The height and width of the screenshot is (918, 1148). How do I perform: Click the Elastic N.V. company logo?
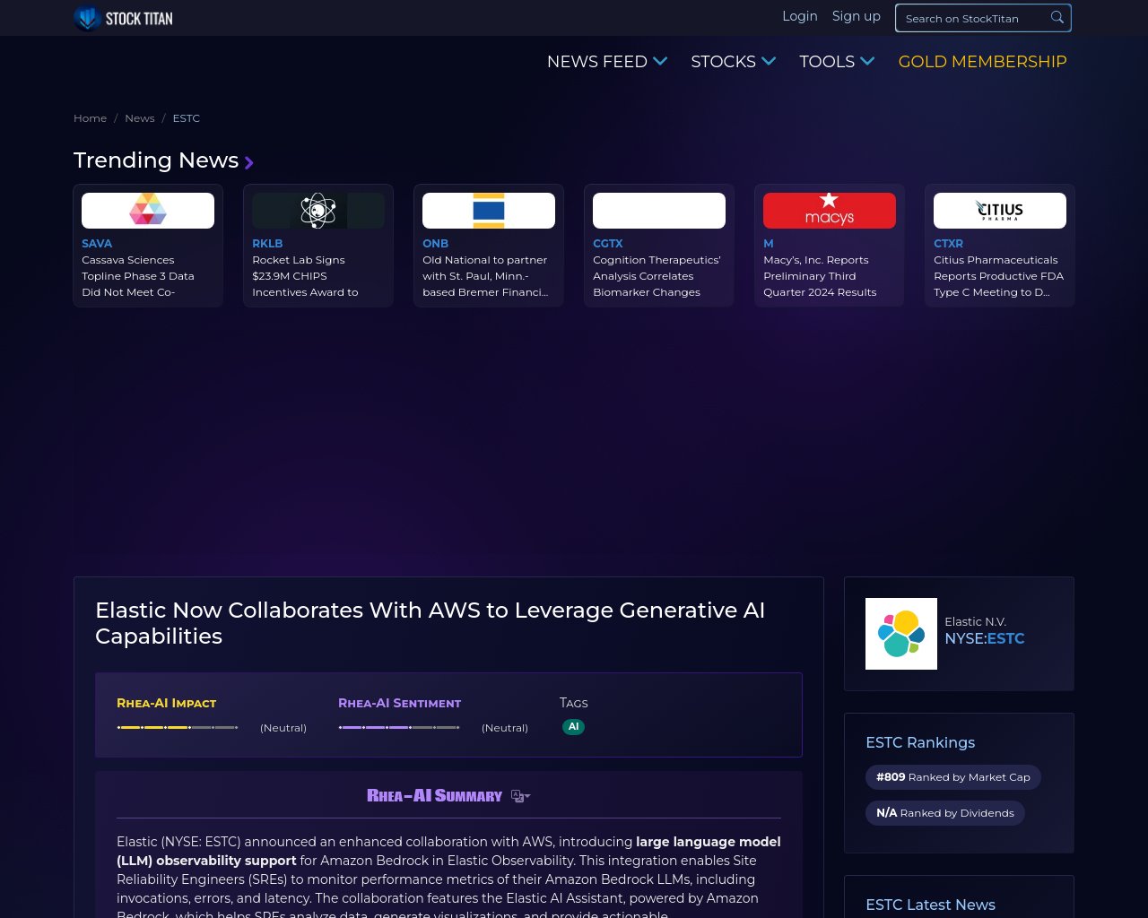pyautogui.click(x=901, y=634)
